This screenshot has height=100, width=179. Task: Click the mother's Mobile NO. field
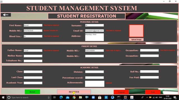click(95, 56)
